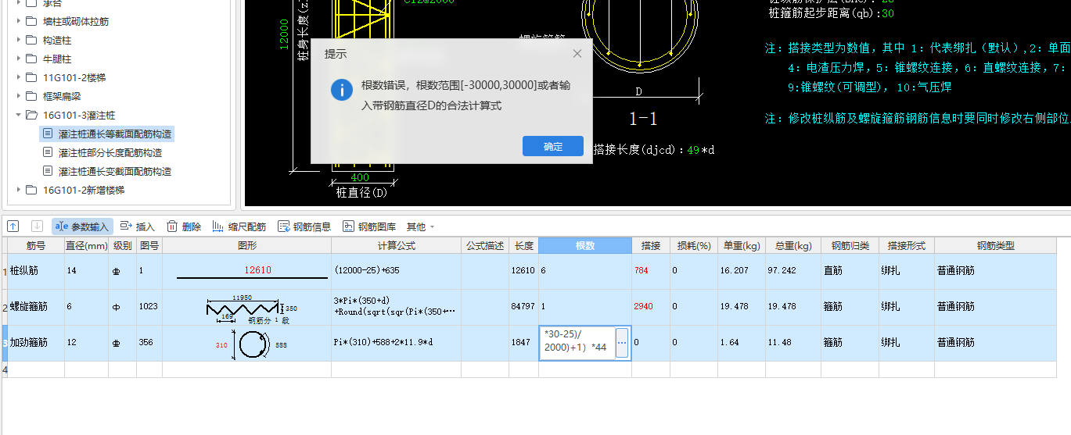Click the 根数 formula input box
This screenshot has height=435, width=1071.
pyautogui.click(x=577, y=343)
